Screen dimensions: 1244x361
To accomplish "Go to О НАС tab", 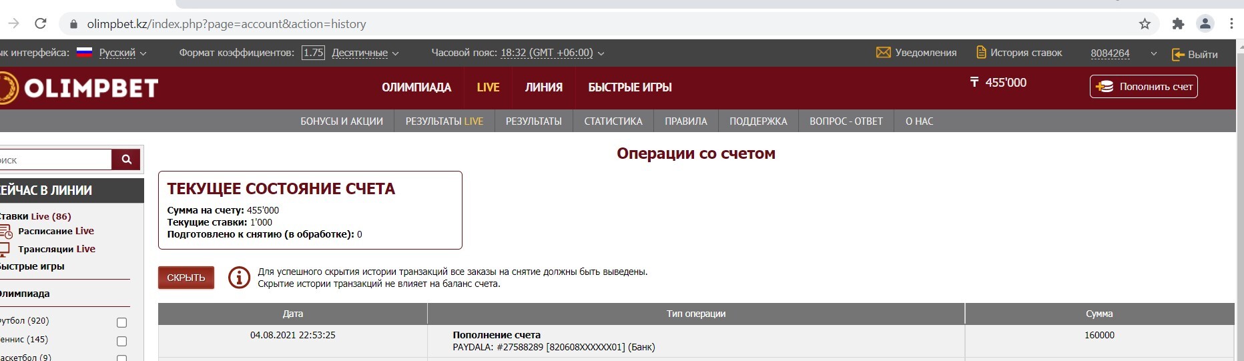I will point(919,121).
